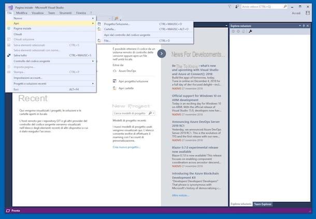Click the Avvio veloce search field
The image size is (316, 219).
pyautogui.click(x=264, y=7)
